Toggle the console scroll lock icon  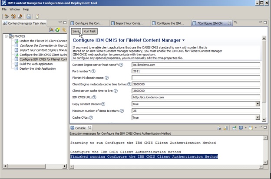[225, 128]
